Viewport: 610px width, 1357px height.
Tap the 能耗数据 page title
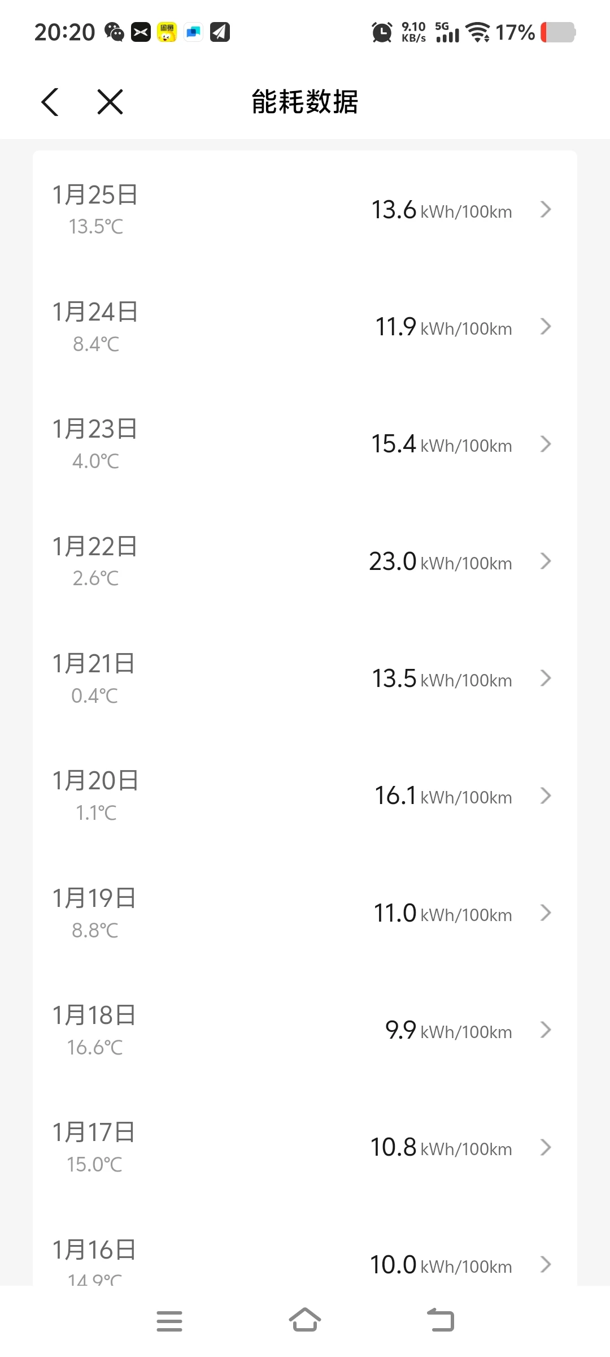point(305,102)
